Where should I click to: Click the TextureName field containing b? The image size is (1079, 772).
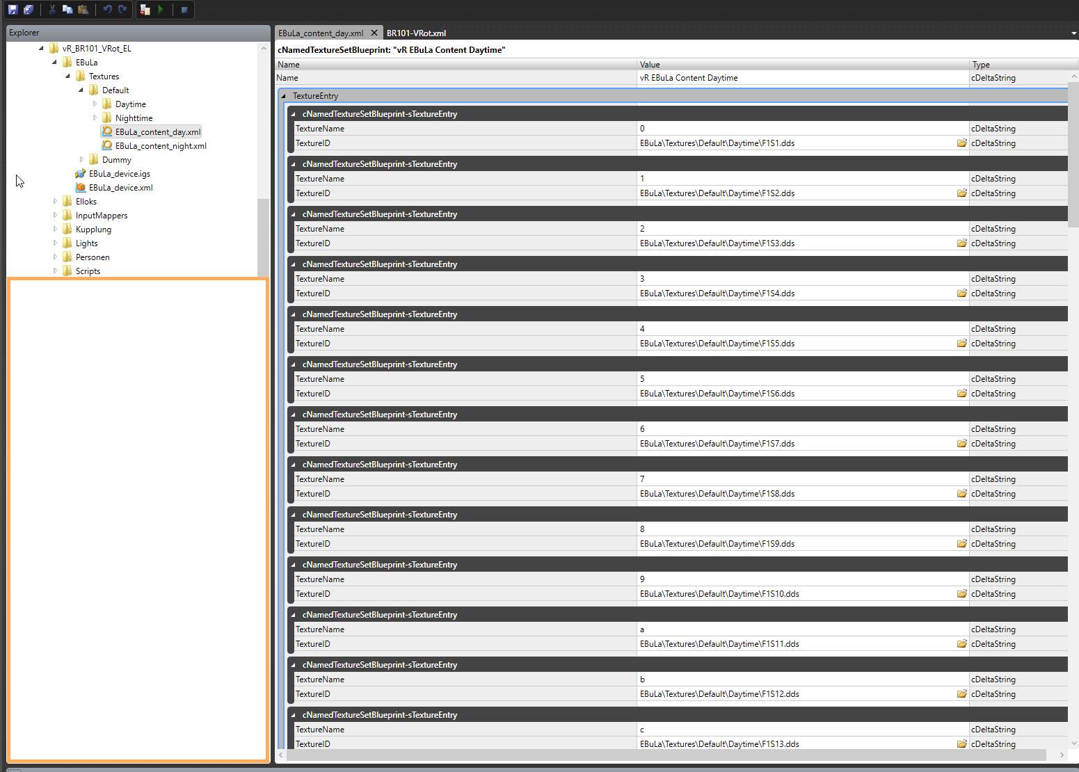[x=803, y=679]
